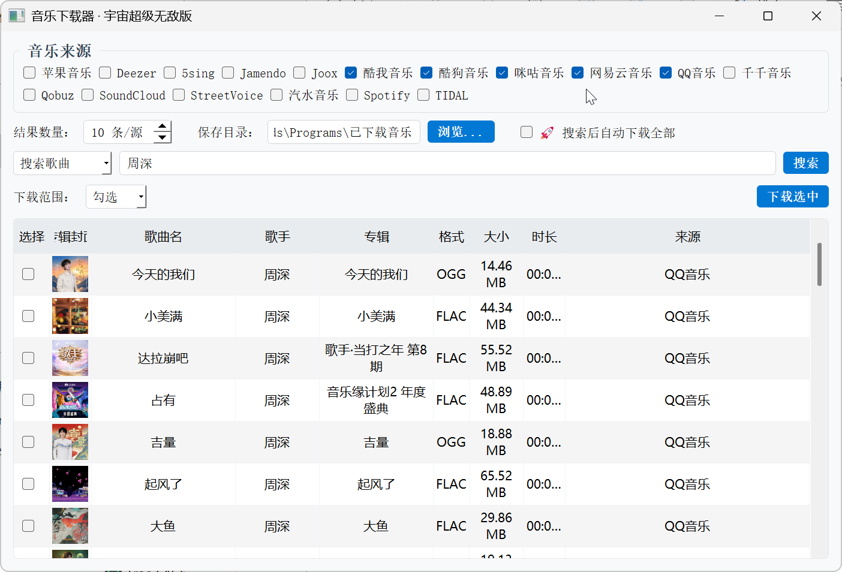Click the 小美满 album cover image
This screenshot has height=572, width=842.
70,316
